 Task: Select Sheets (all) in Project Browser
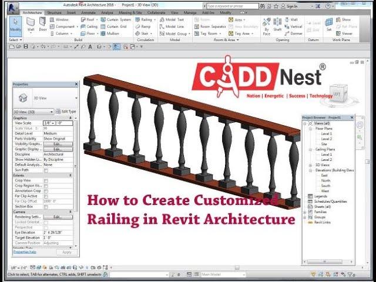323,207
